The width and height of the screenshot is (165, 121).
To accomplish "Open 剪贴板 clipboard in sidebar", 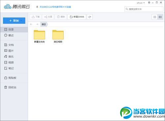I will coord(14,78).
